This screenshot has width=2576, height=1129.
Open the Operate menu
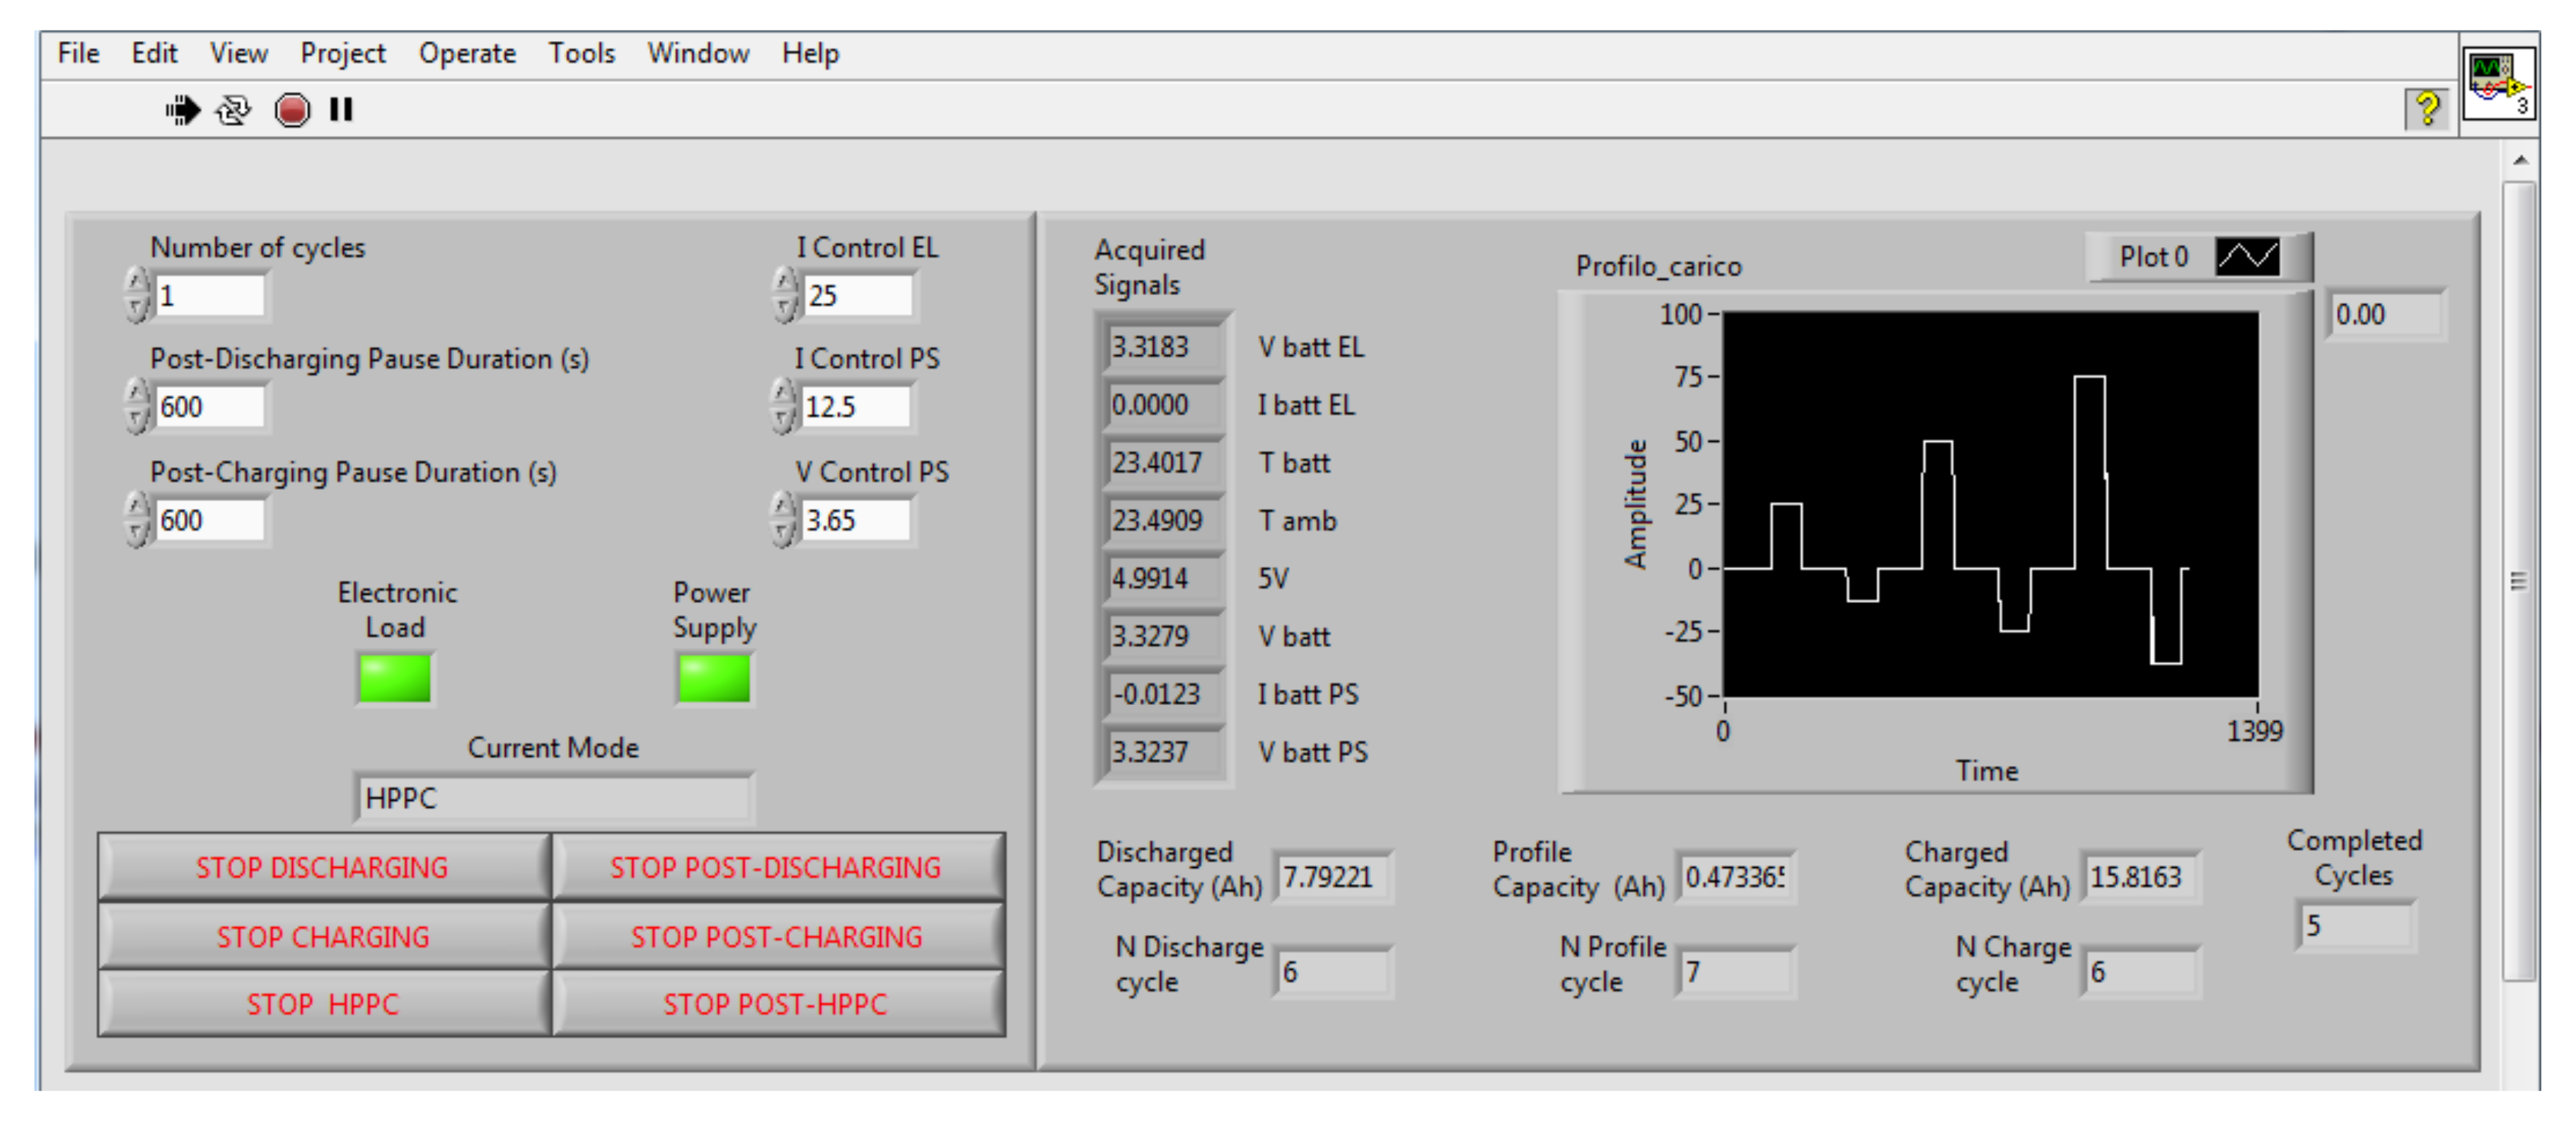(467, 53)
